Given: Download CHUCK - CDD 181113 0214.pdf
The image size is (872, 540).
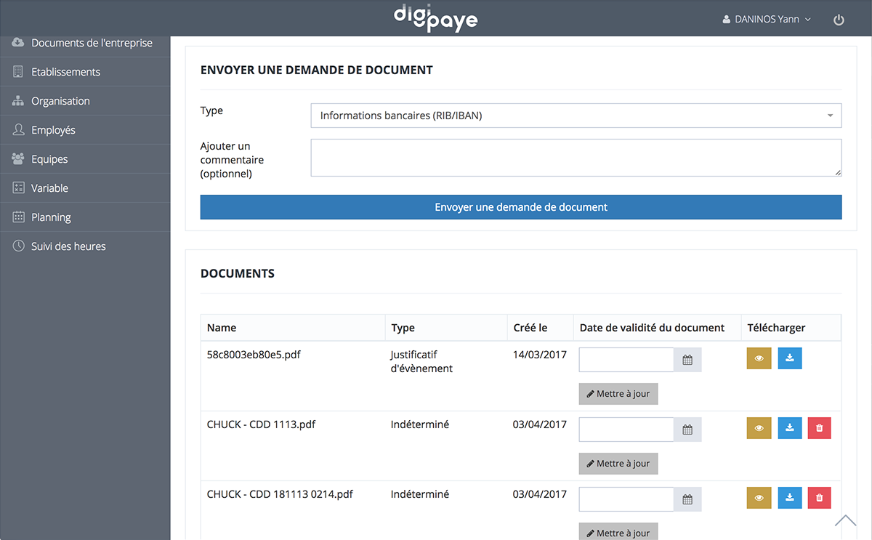Looking at the screenshot, I should click(x=790, y=498).
